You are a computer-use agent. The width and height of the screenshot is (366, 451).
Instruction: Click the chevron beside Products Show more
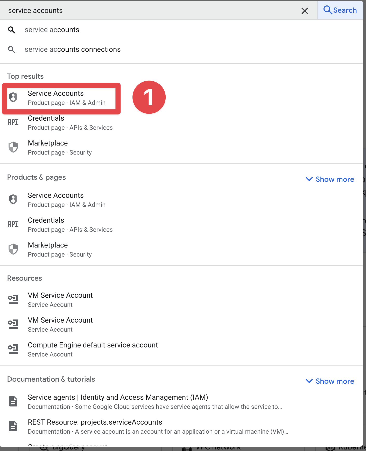pyautogui.click(x=309, y=179)
